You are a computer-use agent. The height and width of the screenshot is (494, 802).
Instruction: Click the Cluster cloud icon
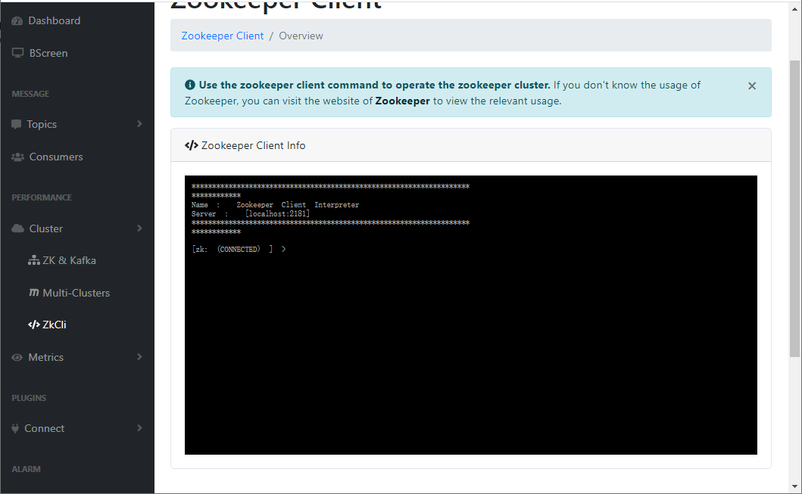click(x=18, y=228)
